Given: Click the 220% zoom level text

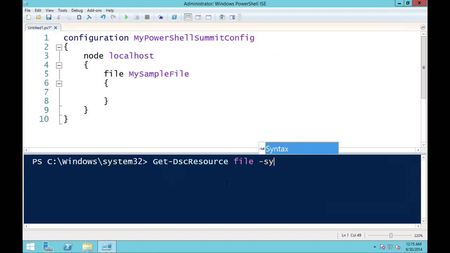Looking at the screenshot, I should click(418, 235).
